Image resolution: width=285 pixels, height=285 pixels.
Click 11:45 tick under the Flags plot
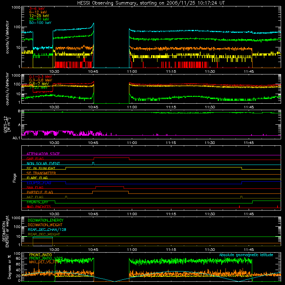249,214
